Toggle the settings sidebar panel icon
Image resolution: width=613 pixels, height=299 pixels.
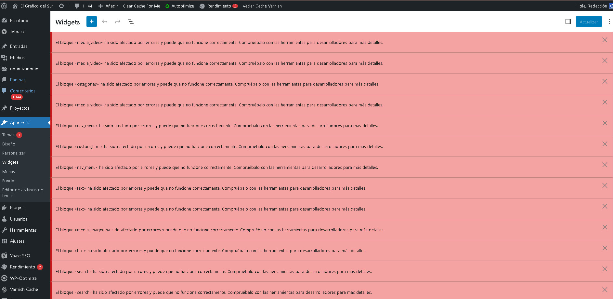568,21
